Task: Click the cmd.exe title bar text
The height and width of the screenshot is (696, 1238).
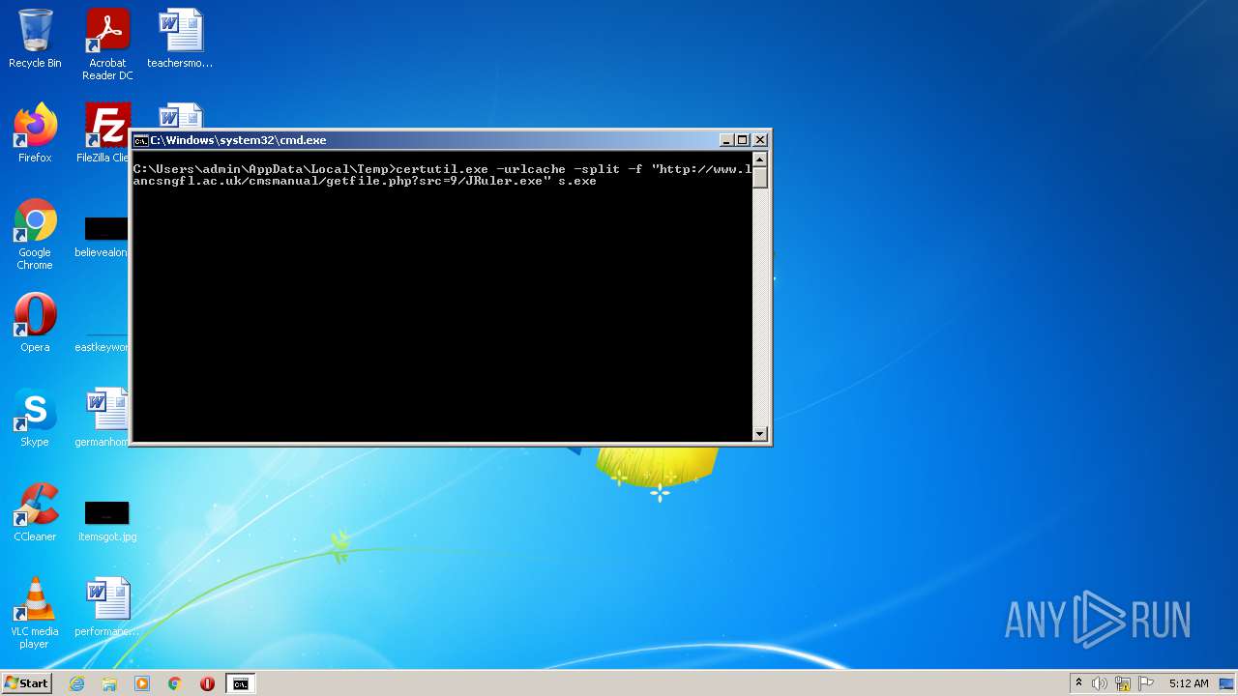Action: (x=238, y=140)
